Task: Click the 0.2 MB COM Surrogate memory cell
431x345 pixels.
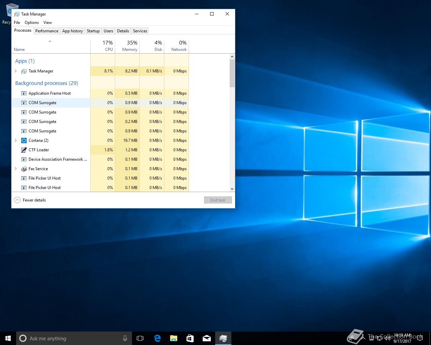Action: pos(127,122)
